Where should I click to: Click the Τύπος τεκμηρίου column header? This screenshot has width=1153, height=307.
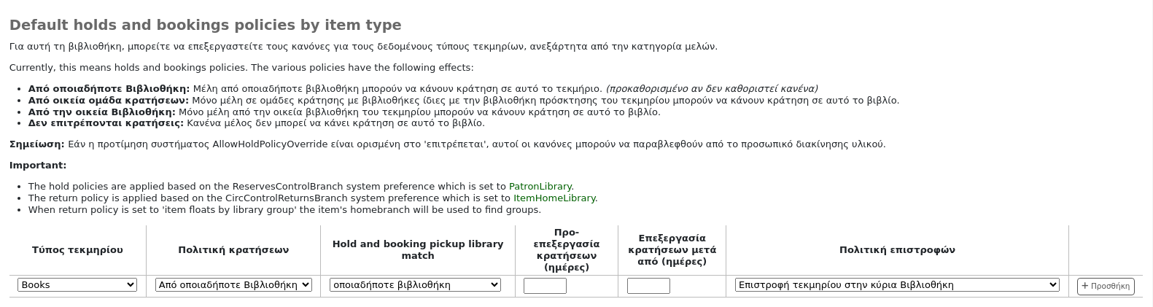coord(77,250)
